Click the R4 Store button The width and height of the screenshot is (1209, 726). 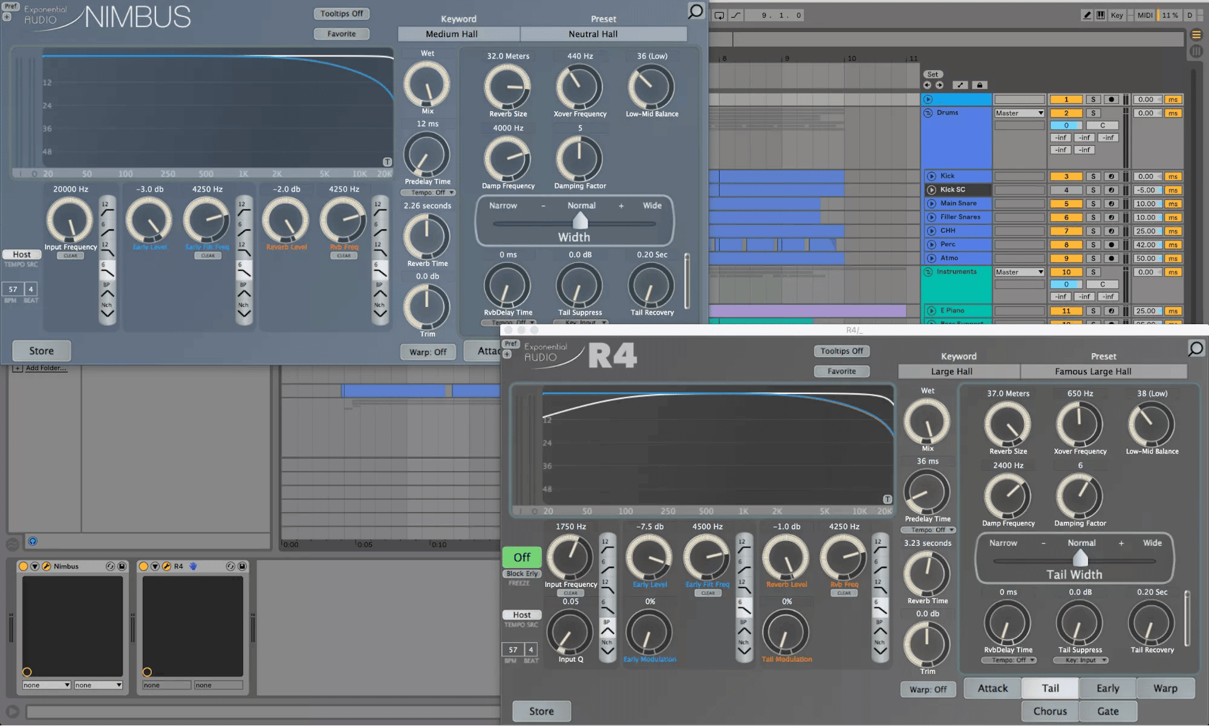pos(541,711)
